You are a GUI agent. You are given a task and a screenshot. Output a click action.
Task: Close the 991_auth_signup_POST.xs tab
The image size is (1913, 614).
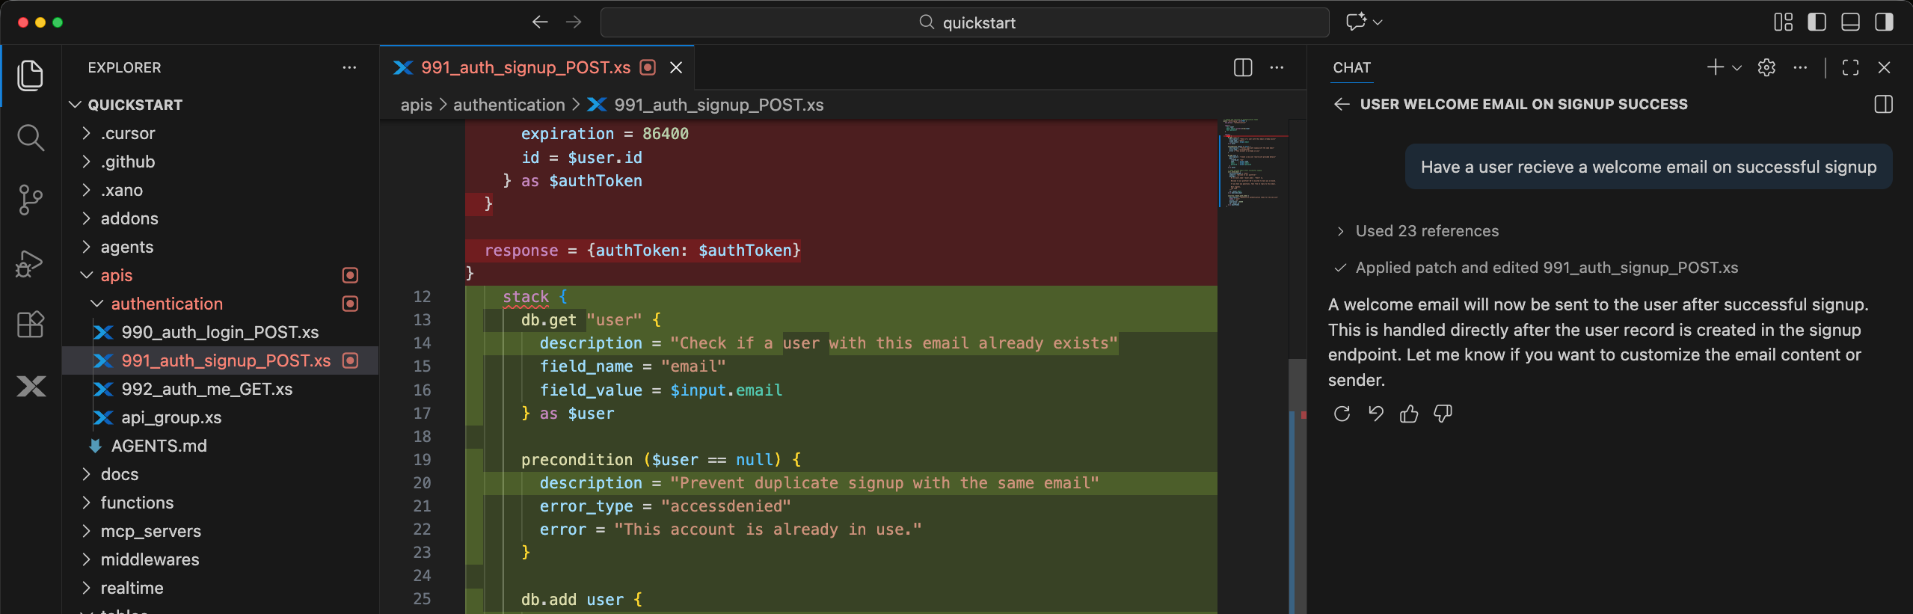[676, 67]
